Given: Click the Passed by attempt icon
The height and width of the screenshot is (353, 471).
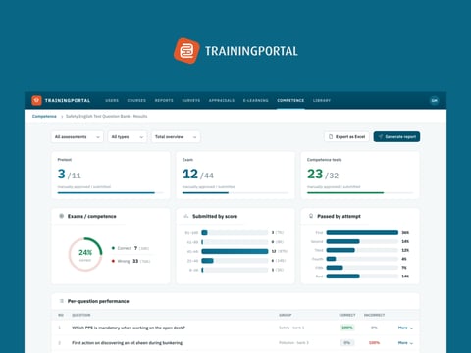Looking at the screenshot, I should (311, 216).
